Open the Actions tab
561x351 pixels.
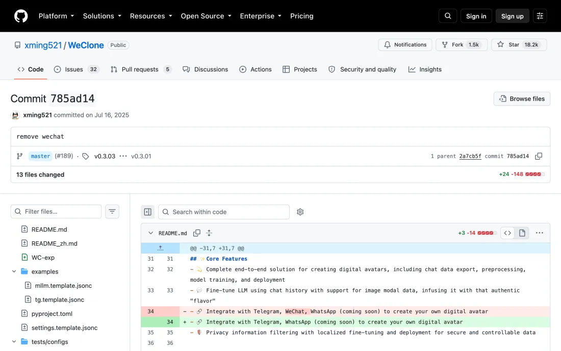256,69
